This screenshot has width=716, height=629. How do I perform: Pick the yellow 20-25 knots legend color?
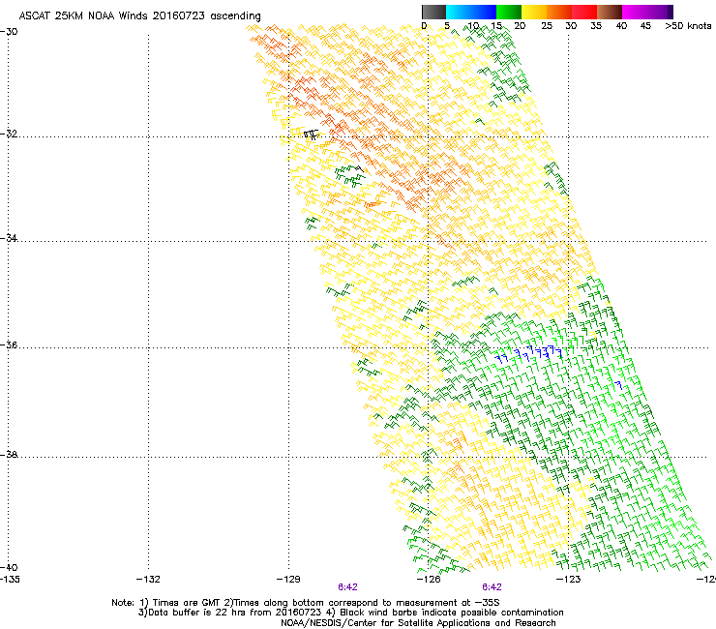tap(534, 12)
